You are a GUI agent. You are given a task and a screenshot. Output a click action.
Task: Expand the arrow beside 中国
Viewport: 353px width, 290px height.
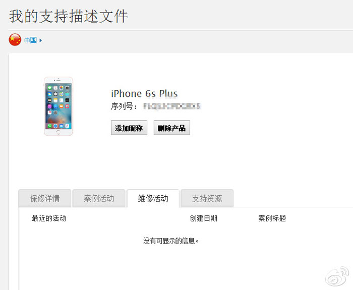coord(40,40)
